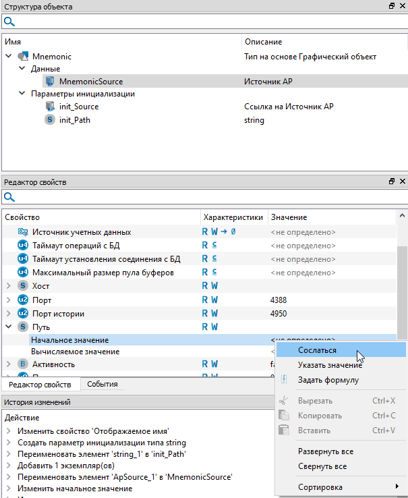
Task: Expand the Хост property row
Action: (9, 286)
